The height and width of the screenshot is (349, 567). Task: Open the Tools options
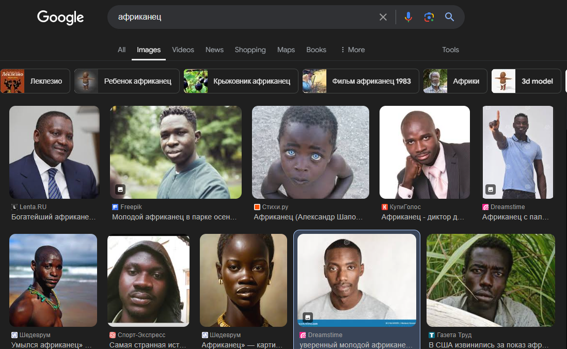[x=451, y=50]
